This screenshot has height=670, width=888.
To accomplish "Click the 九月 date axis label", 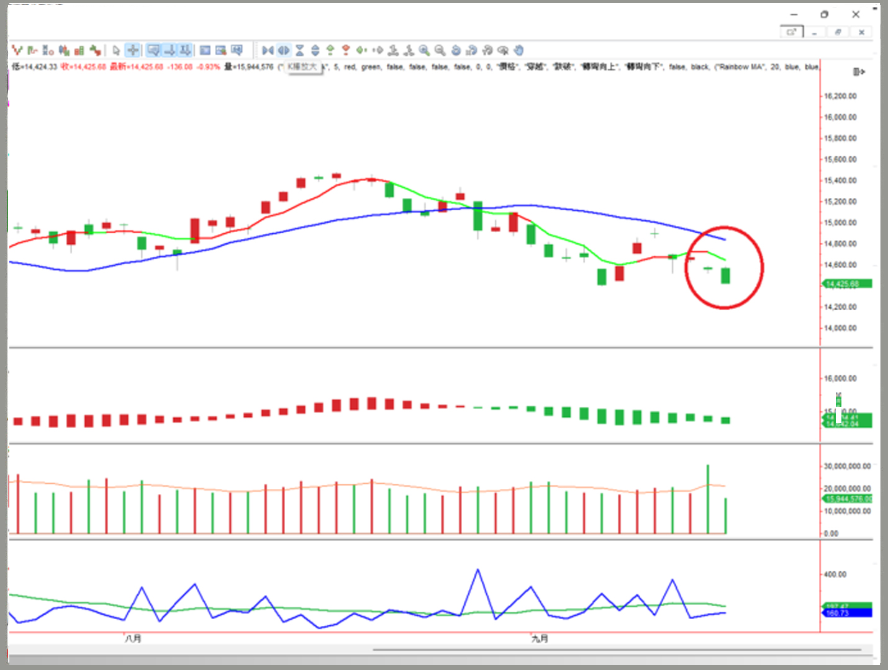I will point(540,638).
